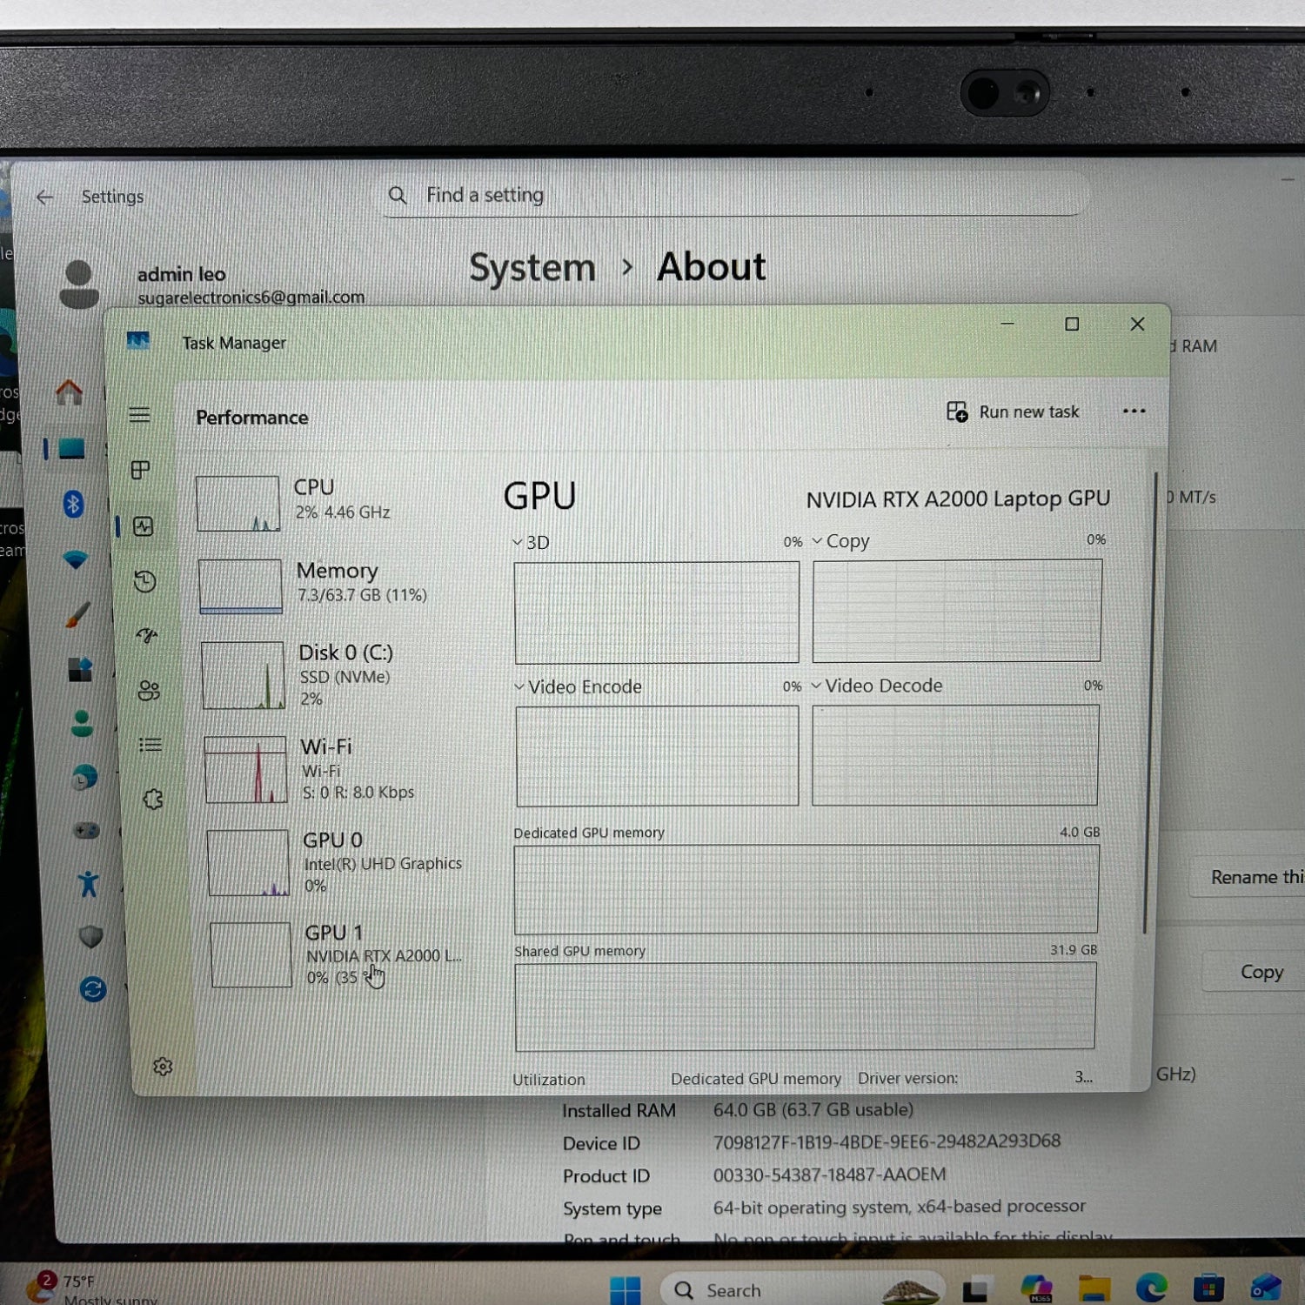Click Run new task button
This screenshot has width=1305, height=1305.
[x=1013, y=412]
